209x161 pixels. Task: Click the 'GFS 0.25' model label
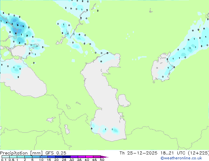point(56,153)
